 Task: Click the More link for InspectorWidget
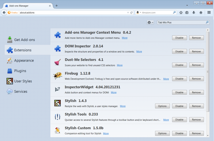pyautogui.click(x=114, y=92)
